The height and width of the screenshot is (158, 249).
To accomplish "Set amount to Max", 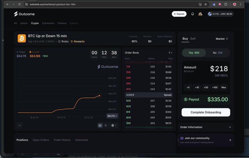I will click(x=224, y=87).
